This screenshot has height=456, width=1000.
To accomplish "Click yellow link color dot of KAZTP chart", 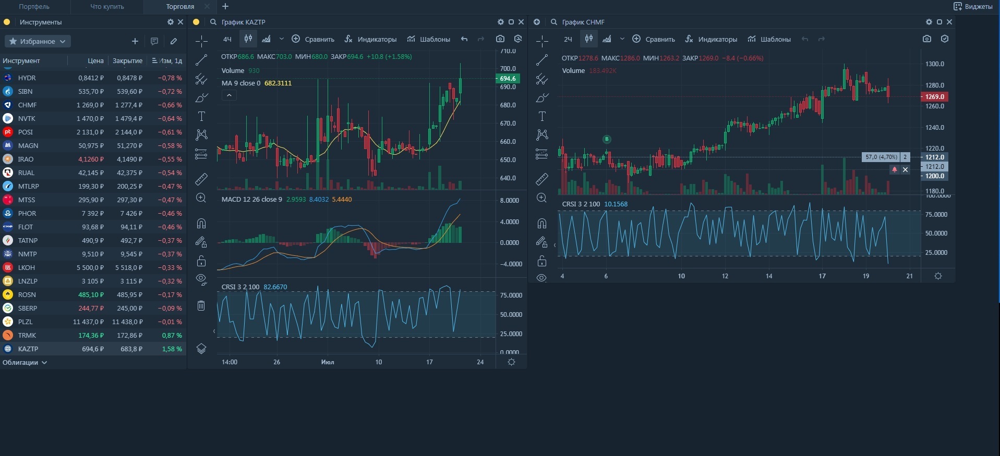I will (x=196, y=22).
